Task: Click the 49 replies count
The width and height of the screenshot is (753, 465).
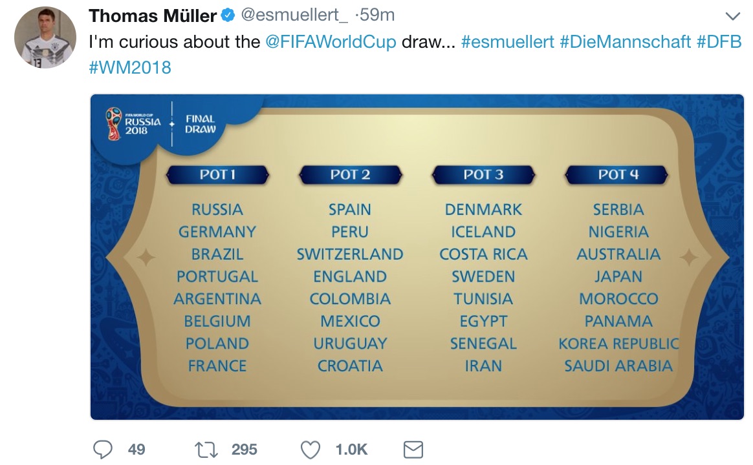Action: [136, 449]
